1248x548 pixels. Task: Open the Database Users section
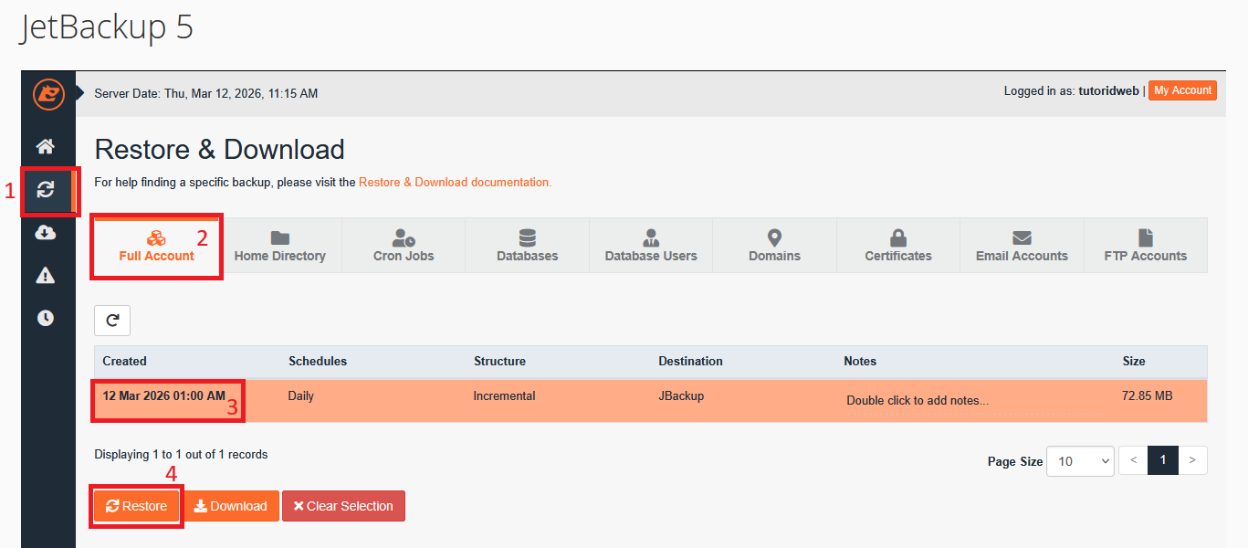coord(650,245)
